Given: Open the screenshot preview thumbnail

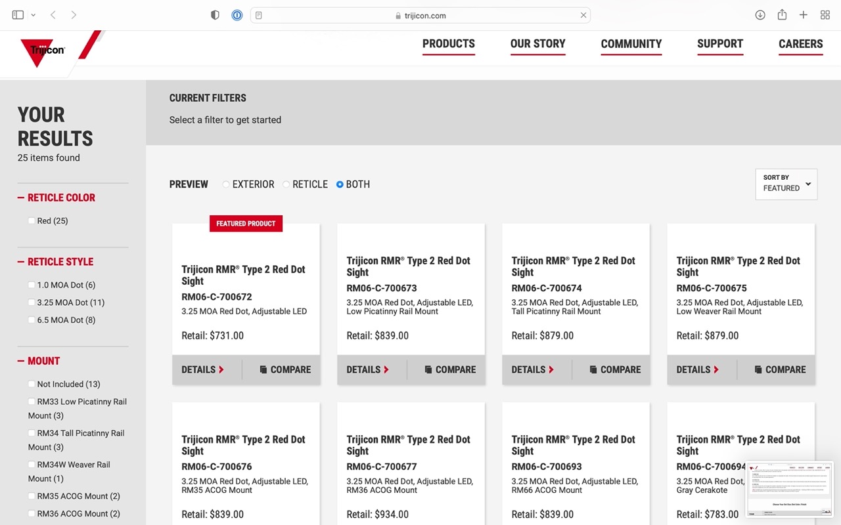Looking at the screenshot, I should (789, 490).
